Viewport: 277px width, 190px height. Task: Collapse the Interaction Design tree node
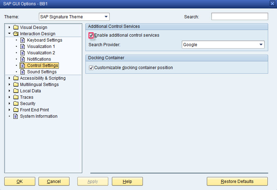click(10, 33)
